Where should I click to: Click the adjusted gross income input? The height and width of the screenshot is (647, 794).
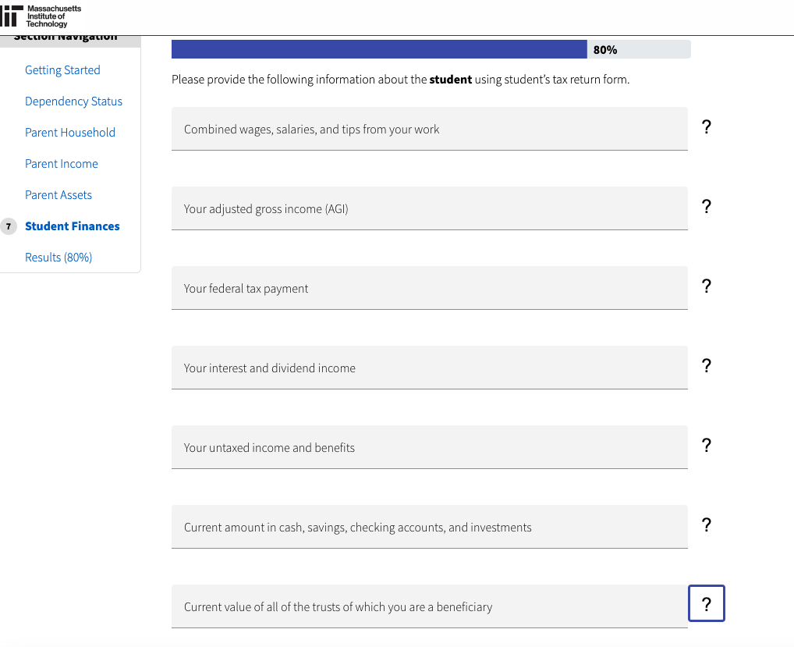pyautogui.click(x=429, y=209)
